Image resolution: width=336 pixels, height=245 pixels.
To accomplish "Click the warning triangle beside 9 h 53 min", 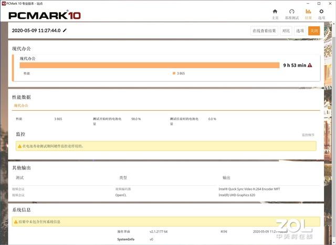I will point(310,66).
